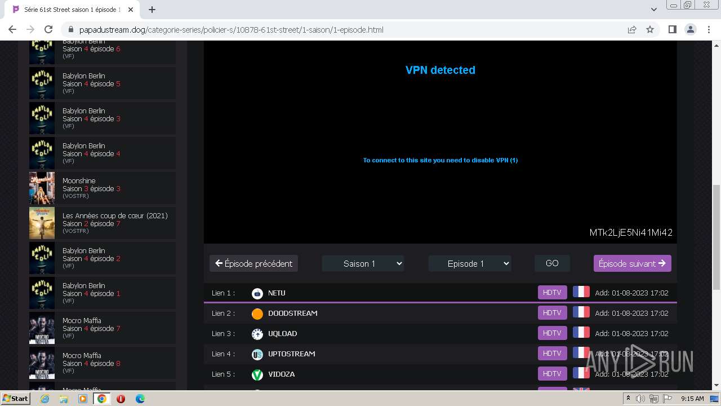Open the Opera taskbar icon
This screenshot has width=721, height=406.
(x=121, y=399)
